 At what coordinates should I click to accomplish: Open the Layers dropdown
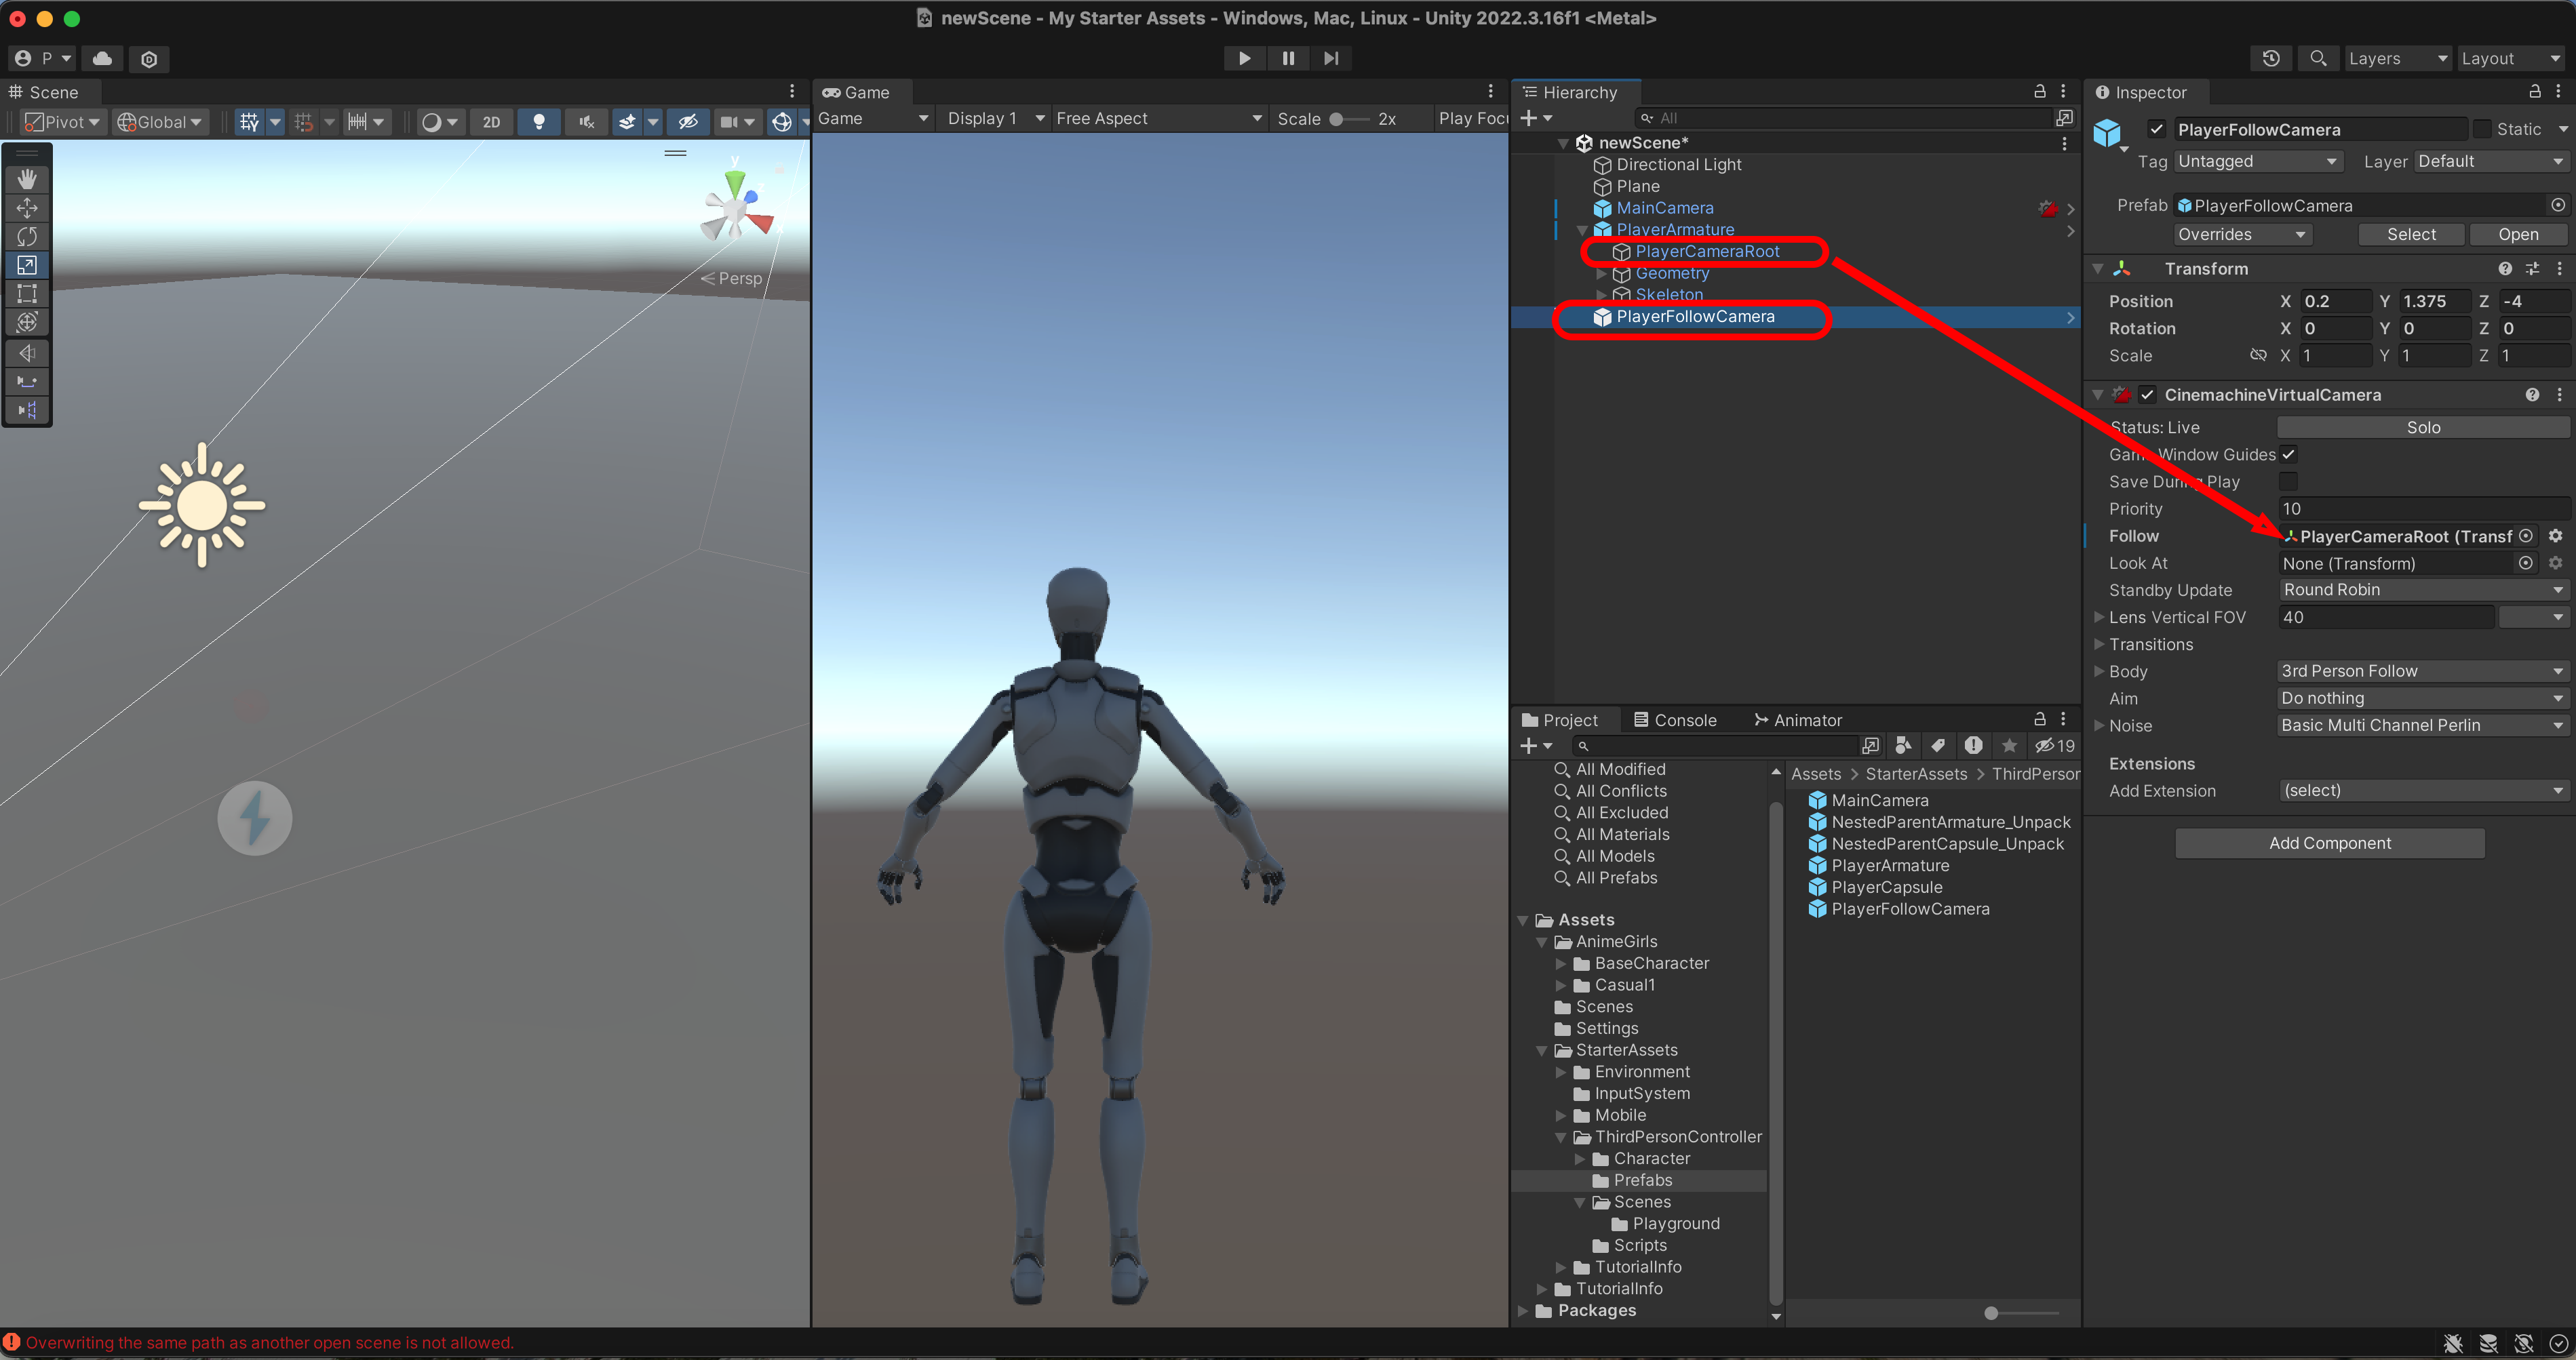[x=2397, y=58]
